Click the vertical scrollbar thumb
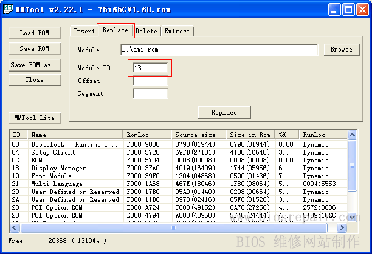 [353, 165]
